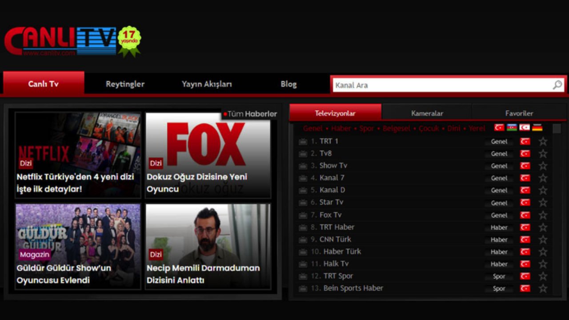This screenshot has width=569, height=320.
Task: Click the Azerbaijan flag filter icon
Action: [x=511, y=128]
